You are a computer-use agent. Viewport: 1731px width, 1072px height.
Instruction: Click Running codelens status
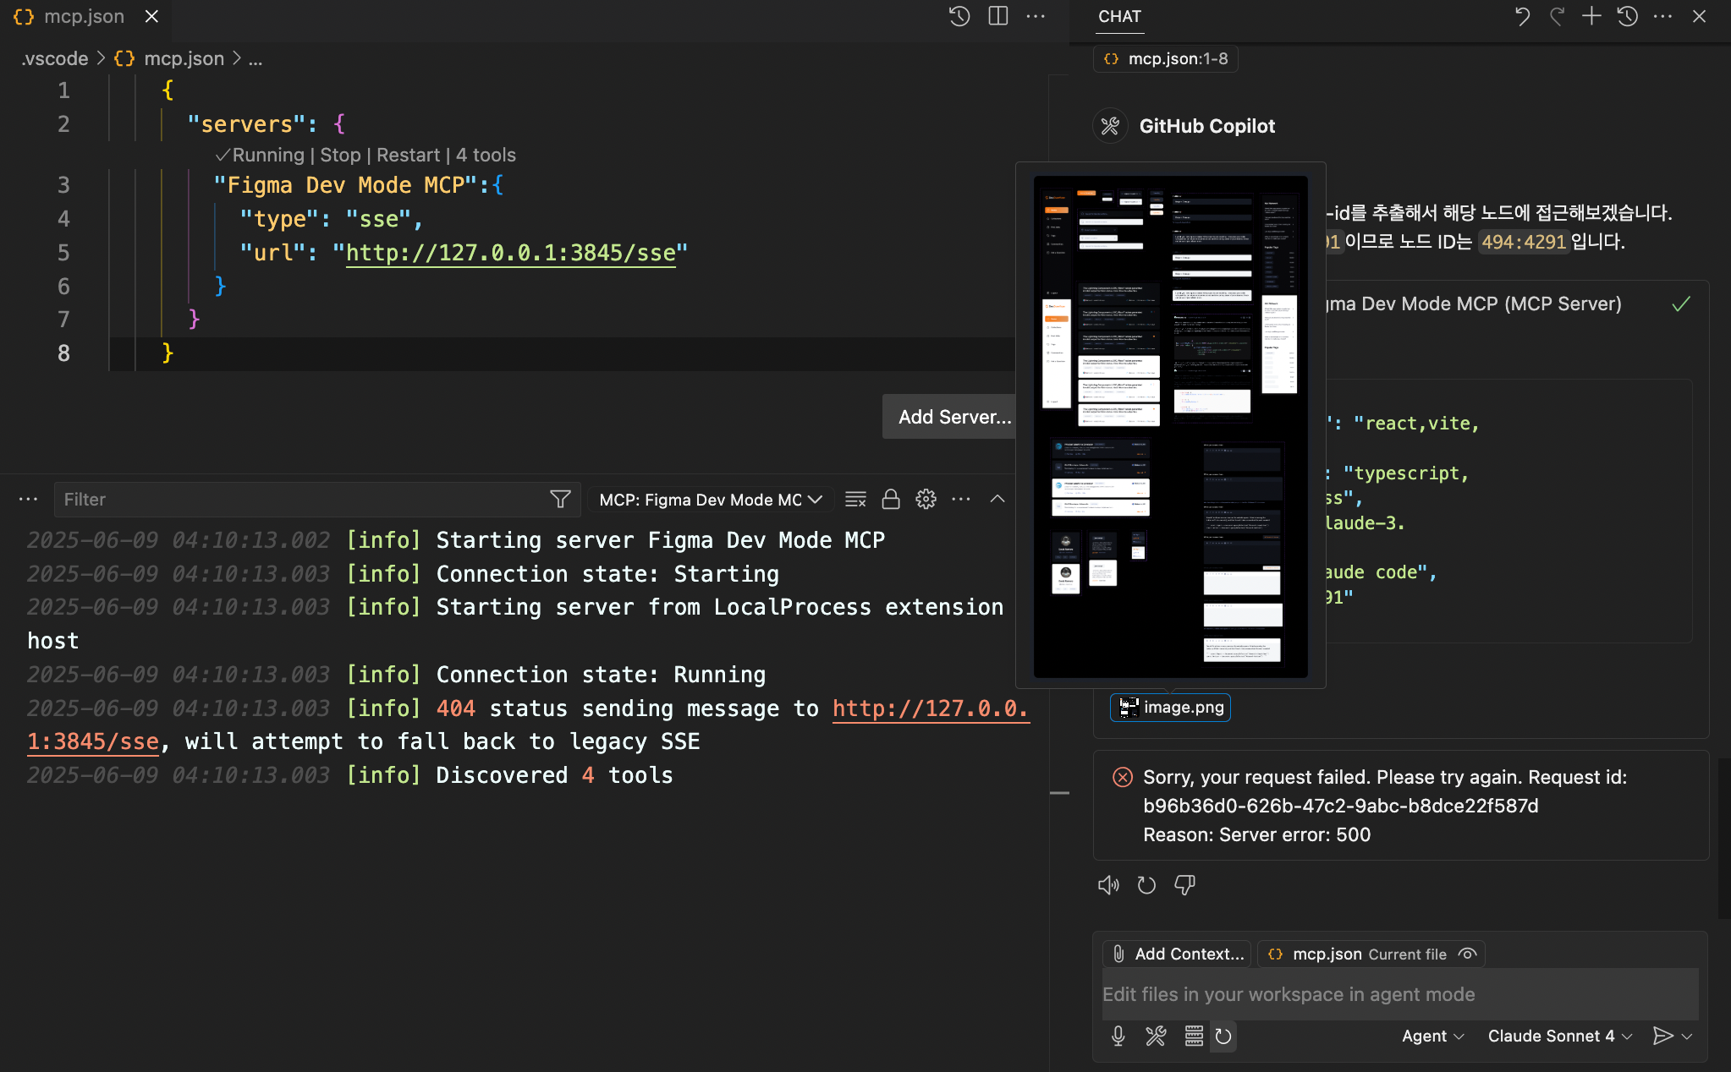tap(260, 156)
